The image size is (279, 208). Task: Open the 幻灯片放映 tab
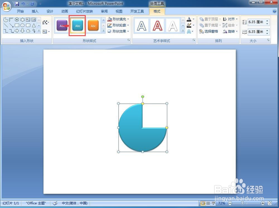[85, 11]
